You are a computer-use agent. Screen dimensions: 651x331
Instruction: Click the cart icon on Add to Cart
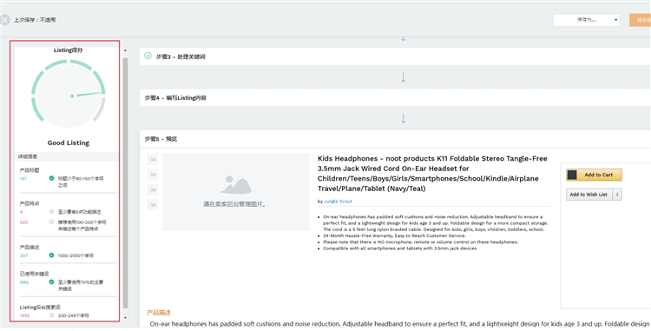tap(572, 175)
